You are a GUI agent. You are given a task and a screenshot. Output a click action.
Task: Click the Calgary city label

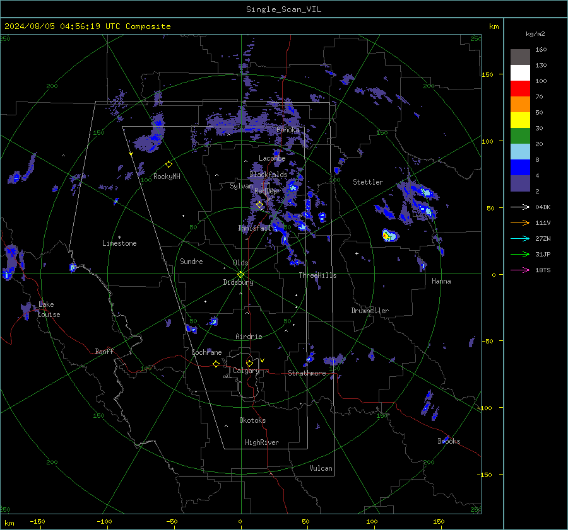pyautogui.click(x=246, y=371)
